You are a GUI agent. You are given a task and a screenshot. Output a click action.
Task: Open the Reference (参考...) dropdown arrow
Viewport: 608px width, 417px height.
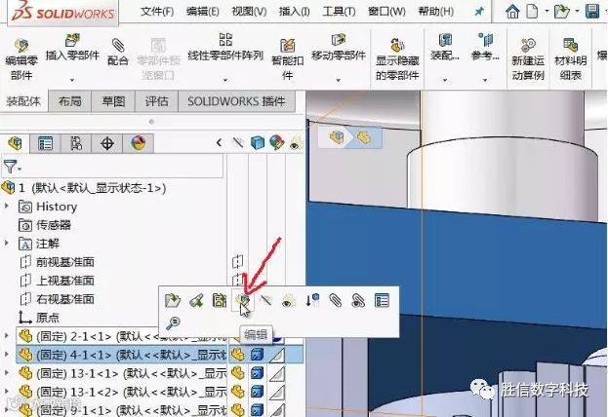click(x=485, y=80)
